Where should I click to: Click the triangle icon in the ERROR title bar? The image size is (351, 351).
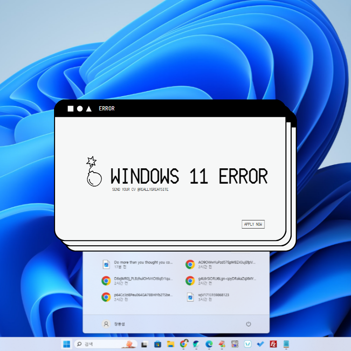(x=89, y=109)
